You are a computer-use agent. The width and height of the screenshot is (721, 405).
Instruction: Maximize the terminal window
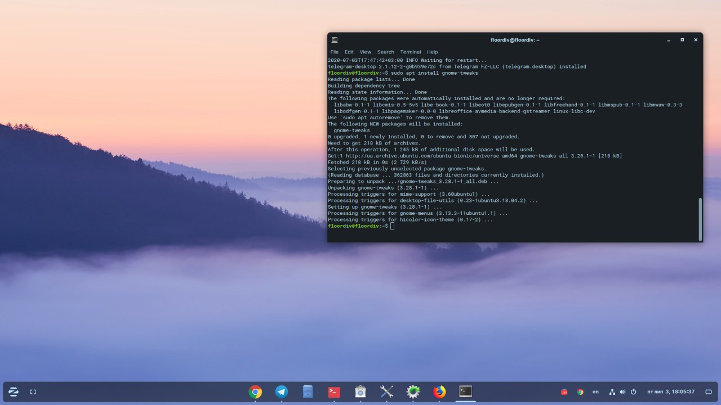point(682,40)
